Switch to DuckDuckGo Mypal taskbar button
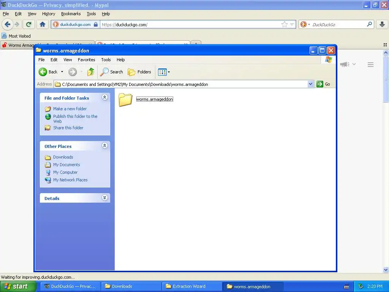This screenshot has width=389, height=292. click(x=71, y=286)
